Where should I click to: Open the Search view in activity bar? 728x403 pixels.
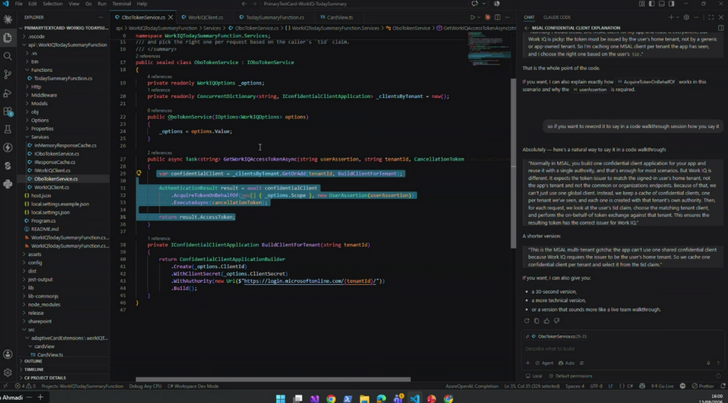click(x=7, y=56)
